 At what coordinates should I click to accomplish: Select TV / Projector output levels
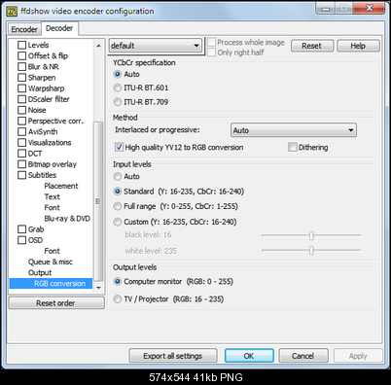pos(118,299)
